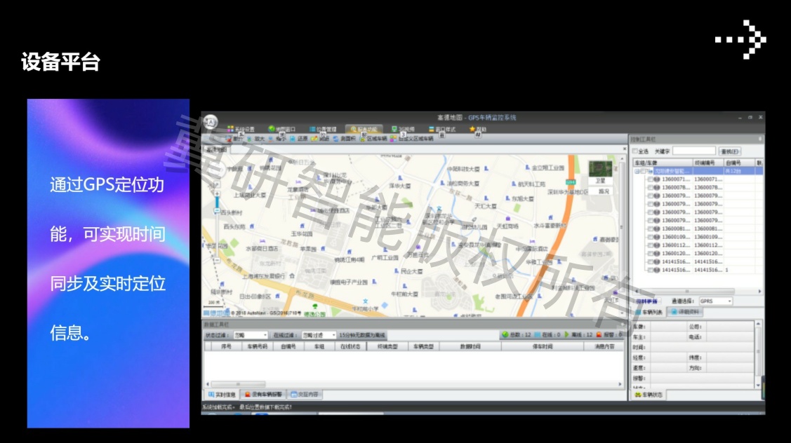Click the first toolbar tool left of 放大

[234, 139]
